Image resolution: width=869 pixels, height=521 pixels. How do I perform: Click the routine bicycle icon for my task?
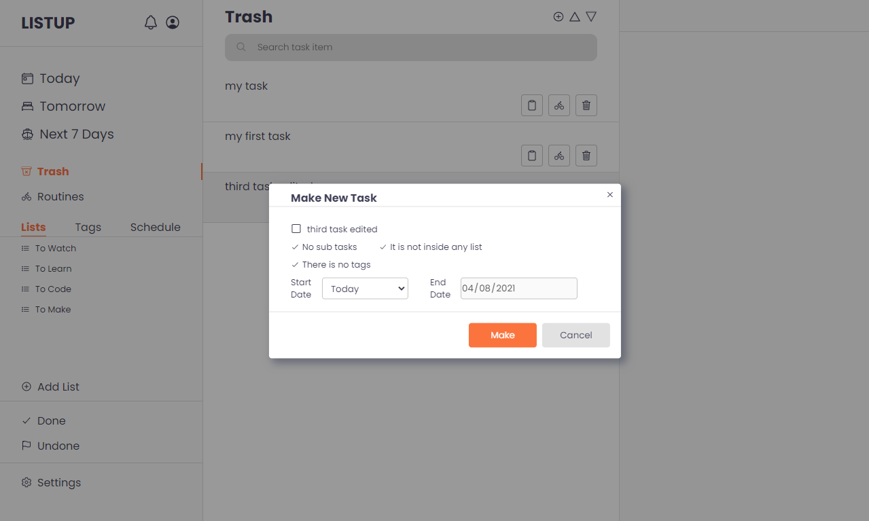click(x=559, y=105)
